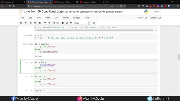Toggle the browser sidebar icon
This screenshot has height=101, width=180.
[x=143, y=6]
